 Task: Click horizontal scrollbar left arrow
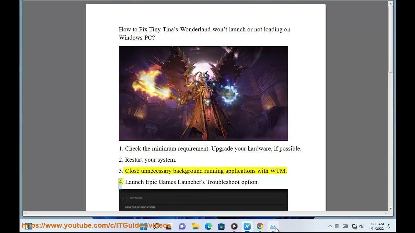coord(25,214)
